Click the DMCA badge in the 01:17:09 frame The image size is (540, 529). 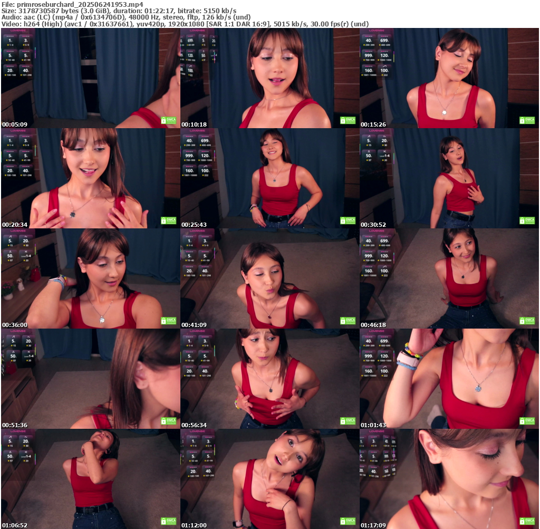[527, 521]
